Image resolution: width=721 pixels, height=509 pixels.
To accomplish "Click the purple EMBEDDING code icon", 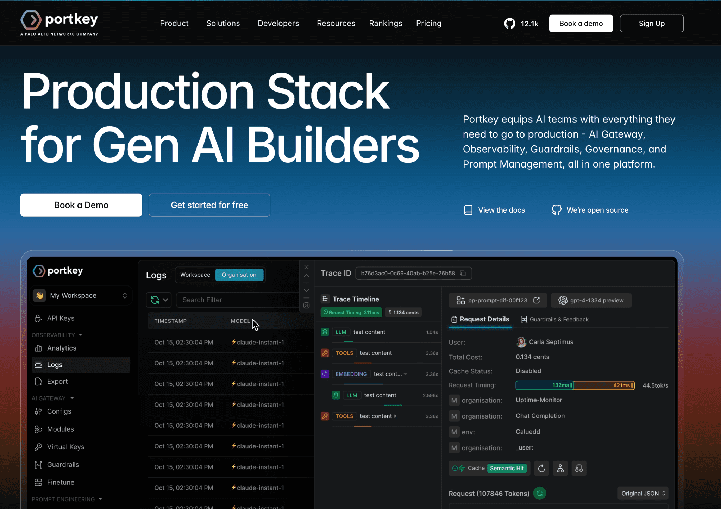I will point(325,374).
